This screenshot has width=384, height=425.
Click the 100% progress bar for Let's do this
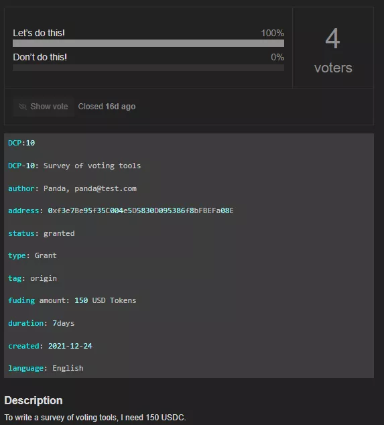coord(148,44)
